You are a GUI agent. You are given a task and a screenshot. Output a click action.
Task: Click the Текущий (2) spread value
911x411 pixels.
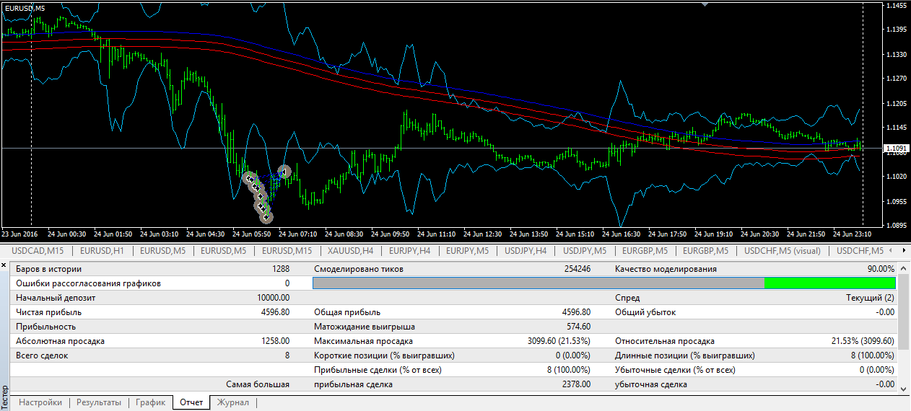click(x=871, y=298)
